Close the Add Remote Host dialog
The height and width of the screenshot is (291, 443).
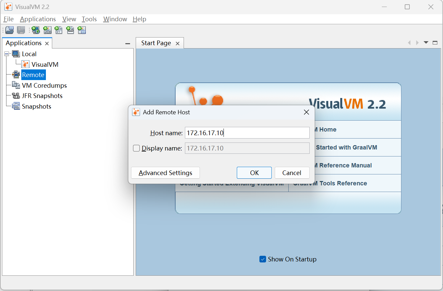pos(306,112)
